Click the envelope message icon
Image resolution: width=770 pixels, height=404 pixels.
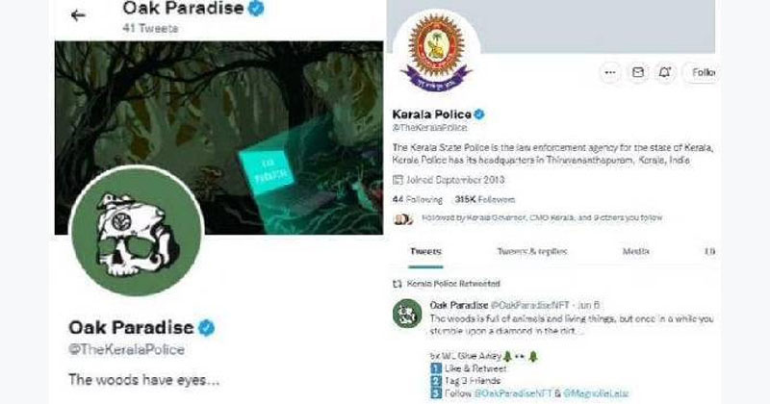[638, 73]
